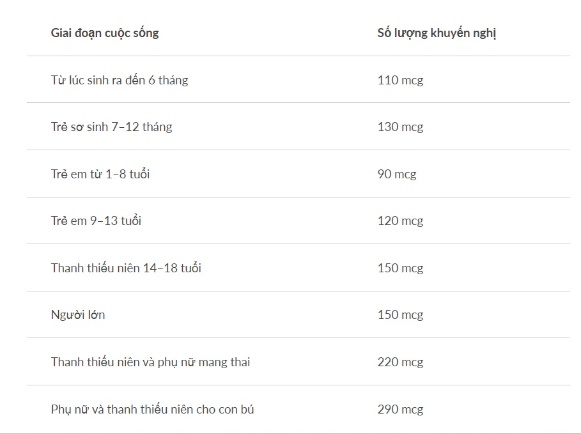Select the 'Trẻ em 9–13 tuổi' label
Screen dimensions: 581x434
coord(96,221)
